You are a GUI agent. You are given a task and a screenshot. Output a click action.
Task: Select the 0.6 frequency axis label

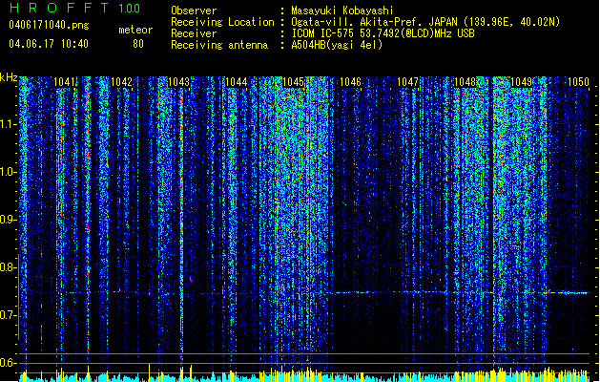[8, 363]
